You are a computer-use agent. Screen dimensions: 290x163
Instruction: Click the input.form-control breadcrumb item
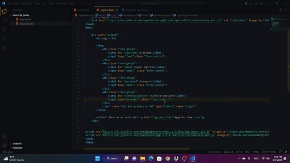tap(185, 15)
